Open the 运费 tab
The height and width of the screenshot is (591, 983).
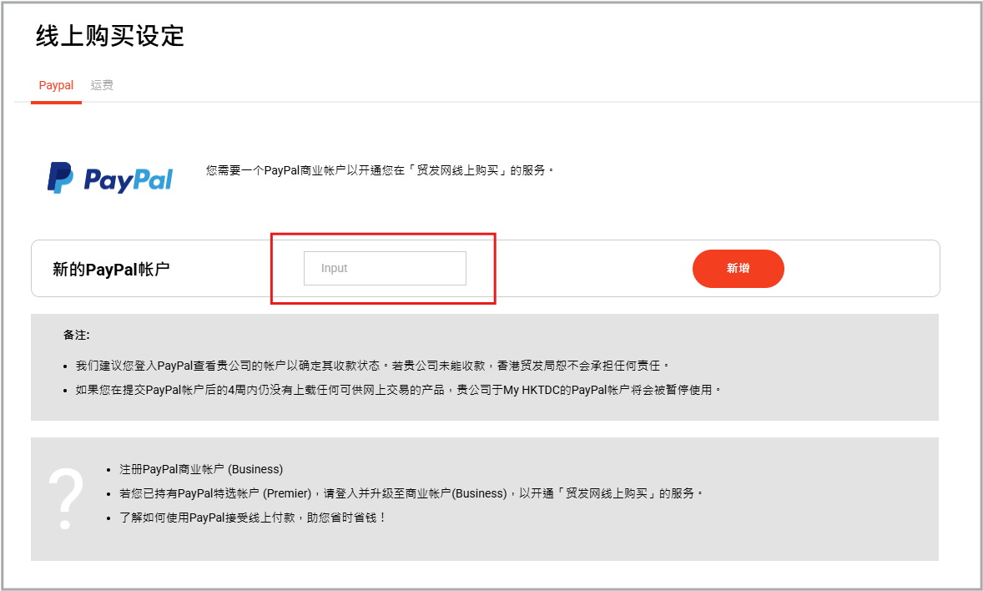(x=102, y=85)
